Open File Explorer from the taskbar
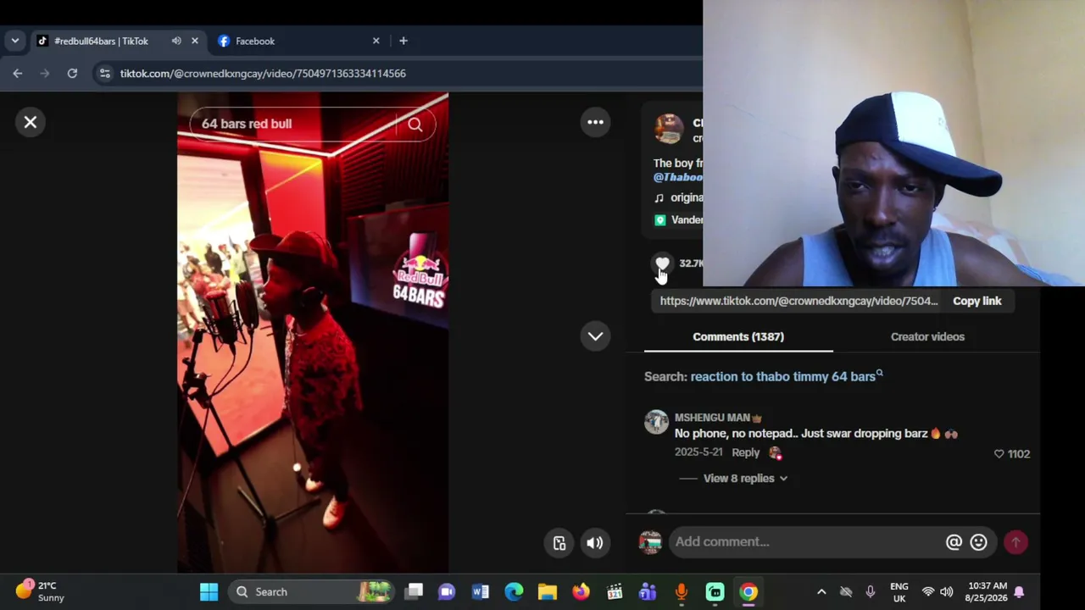 coord(548,592)
